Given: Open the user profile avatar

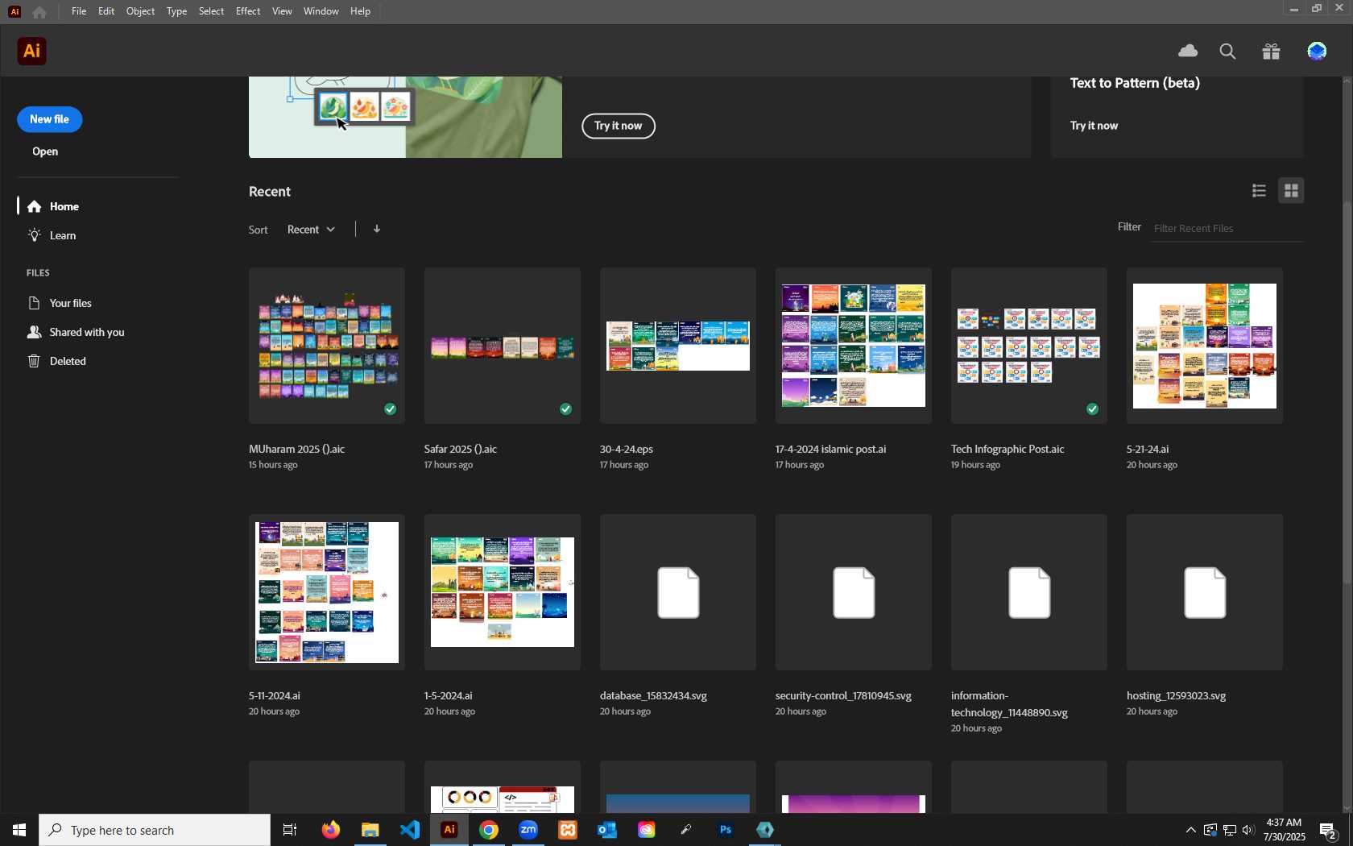Looking at the screenshot, I should [1317, 52].
